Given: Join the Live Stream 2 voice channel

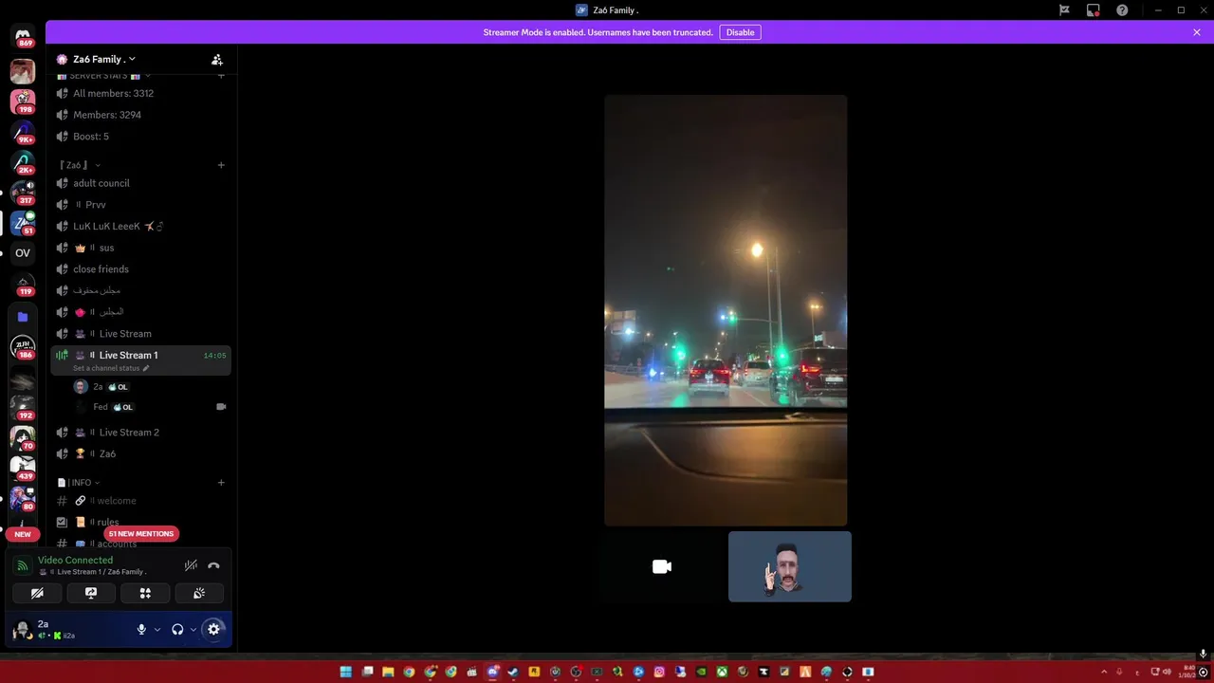Looking at the screenshot, I should [x=140, y=433].
